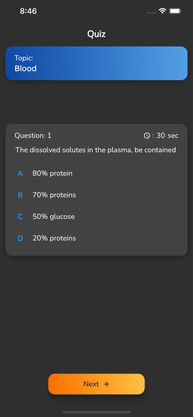This screenshot has height=417, width=193.
Task: Click the cellular signal dots indicator
Action: [x=151, y=13]
